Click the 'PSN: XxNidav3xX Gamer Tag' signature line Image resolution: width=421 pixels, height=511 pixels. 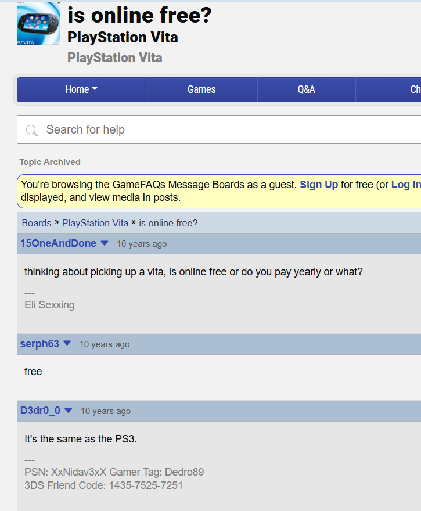click(114, 472)
